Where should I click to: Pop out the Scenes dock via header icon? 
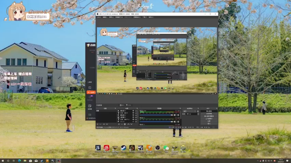(x=115, y=108)
